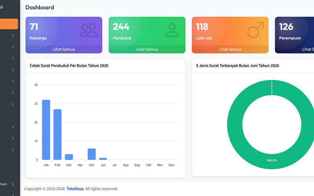This screenshot has width=314, height=196.
Task: Click the Feb bar in chart
Action: tap(57, 134)
